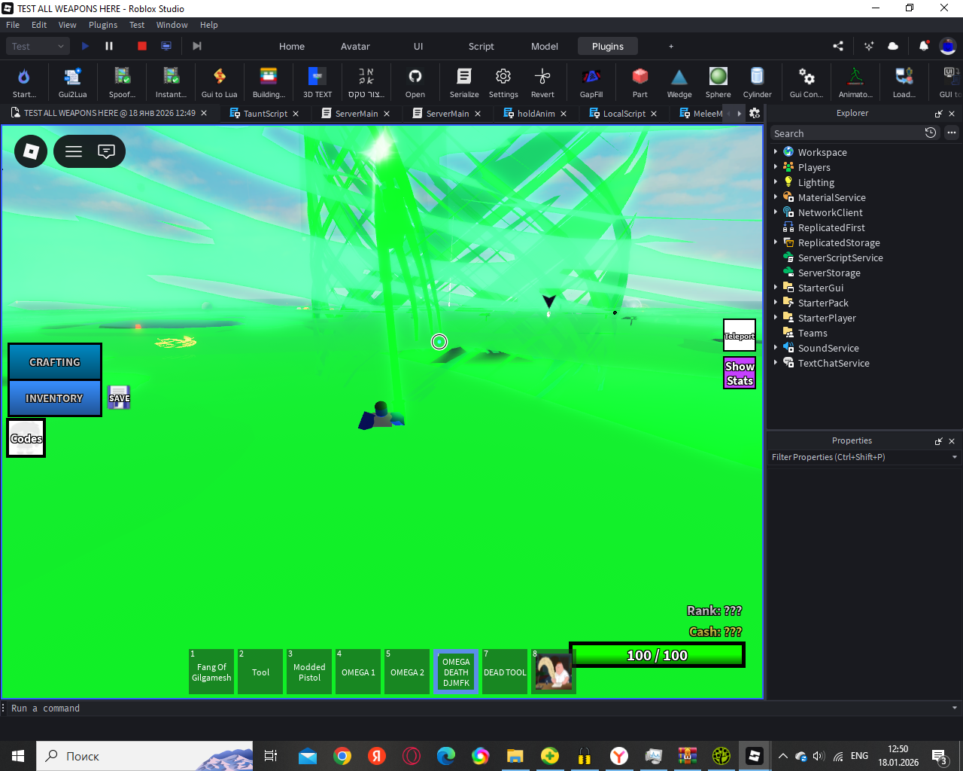Click the portrait thumbnail hotbar slot 8
The image size is (963, 771).
pyautogui.click(x=554, y=672)
